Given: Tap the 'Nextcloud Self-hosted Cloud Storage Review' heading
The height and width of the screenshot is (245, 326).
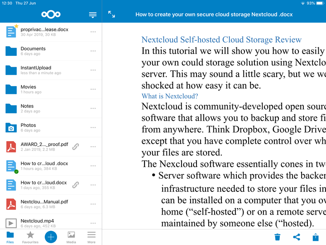Looking at the screenshot, I should click(x=221, y=39).
